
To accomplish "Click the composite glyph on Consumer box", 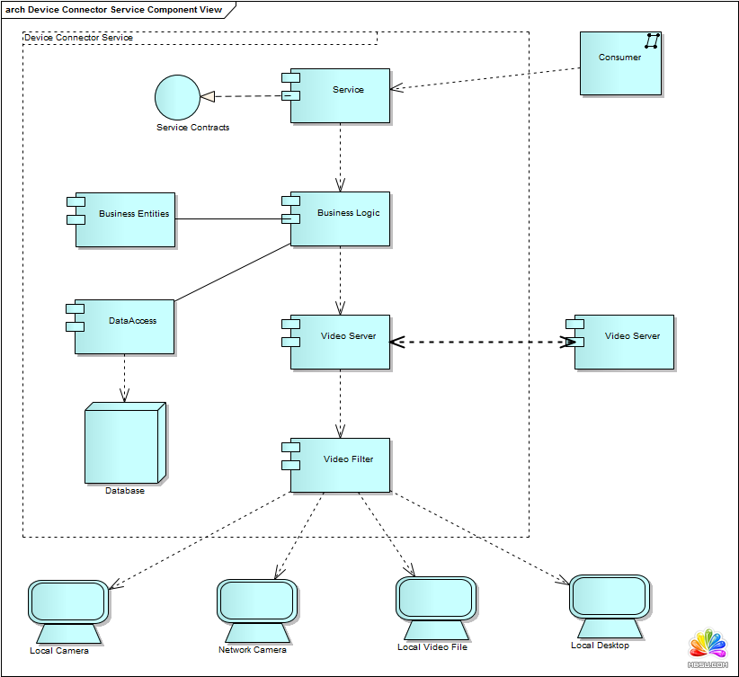I will (652, 41).
